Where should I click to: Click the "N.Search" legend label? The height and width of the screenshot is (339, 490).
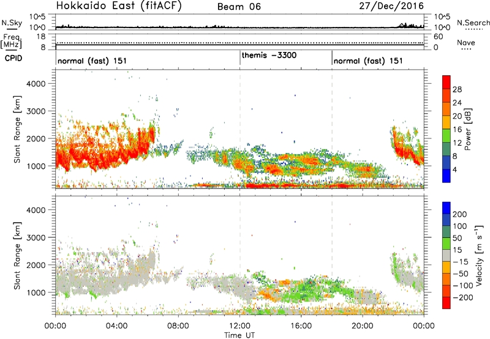[x=473, y=23]
